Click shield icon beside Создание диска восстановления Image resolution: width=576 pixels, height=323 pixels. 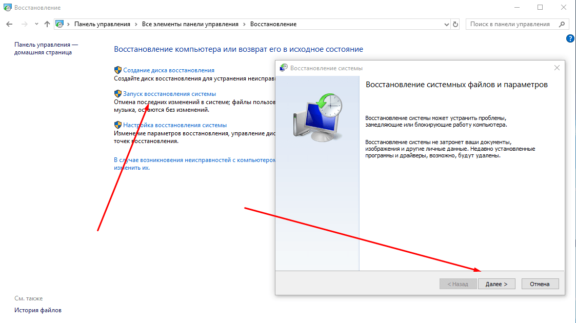pyautogui.click(x=118, y=70)
